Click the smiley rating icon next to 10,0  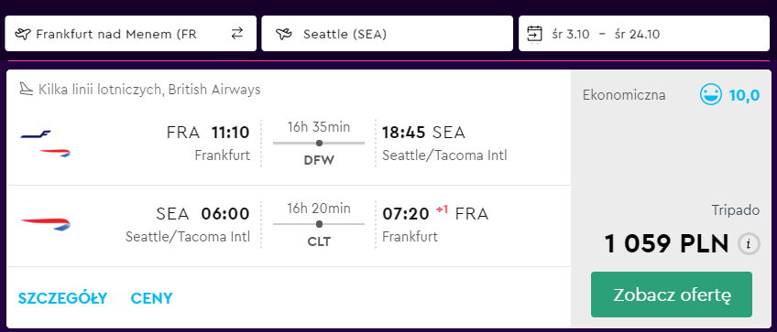coord(711,94)
